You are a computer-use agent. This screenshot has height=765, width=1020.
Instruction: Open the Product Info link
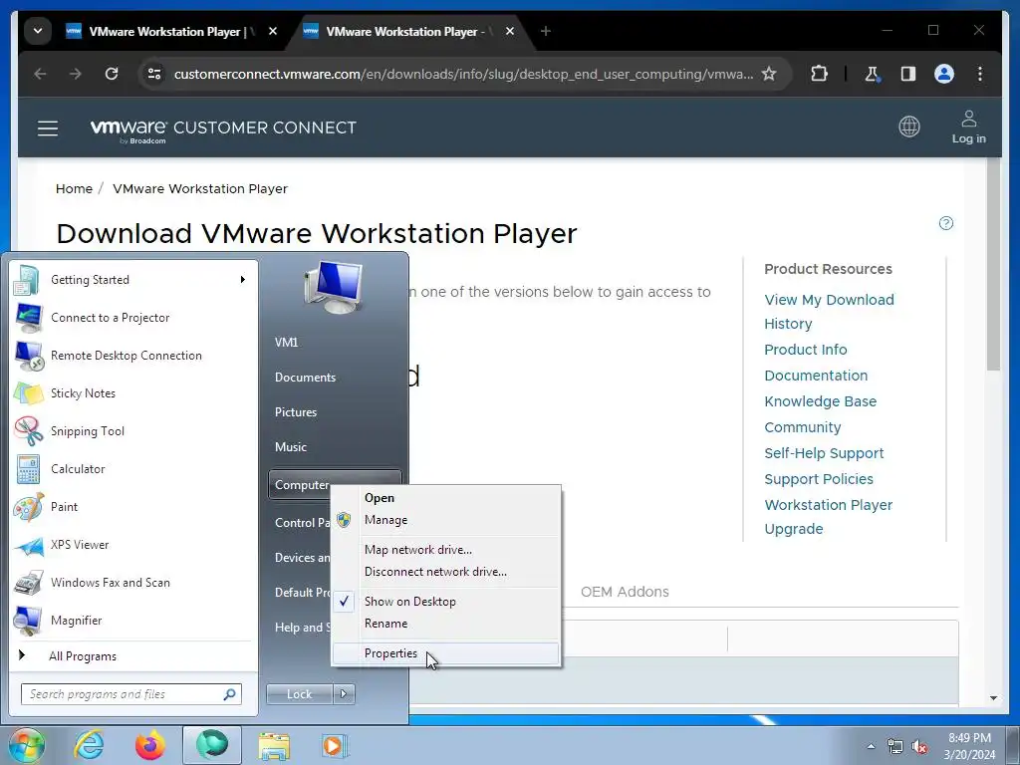(x=805, y=350)
